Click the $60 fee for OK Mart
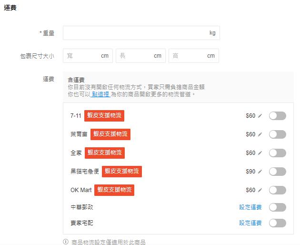Screen dimensions: 300x245 point(250,190)
